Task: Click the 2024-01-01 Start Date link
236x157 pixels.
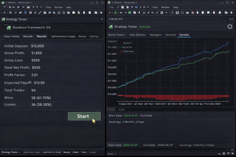Action: tap(132, 115)
